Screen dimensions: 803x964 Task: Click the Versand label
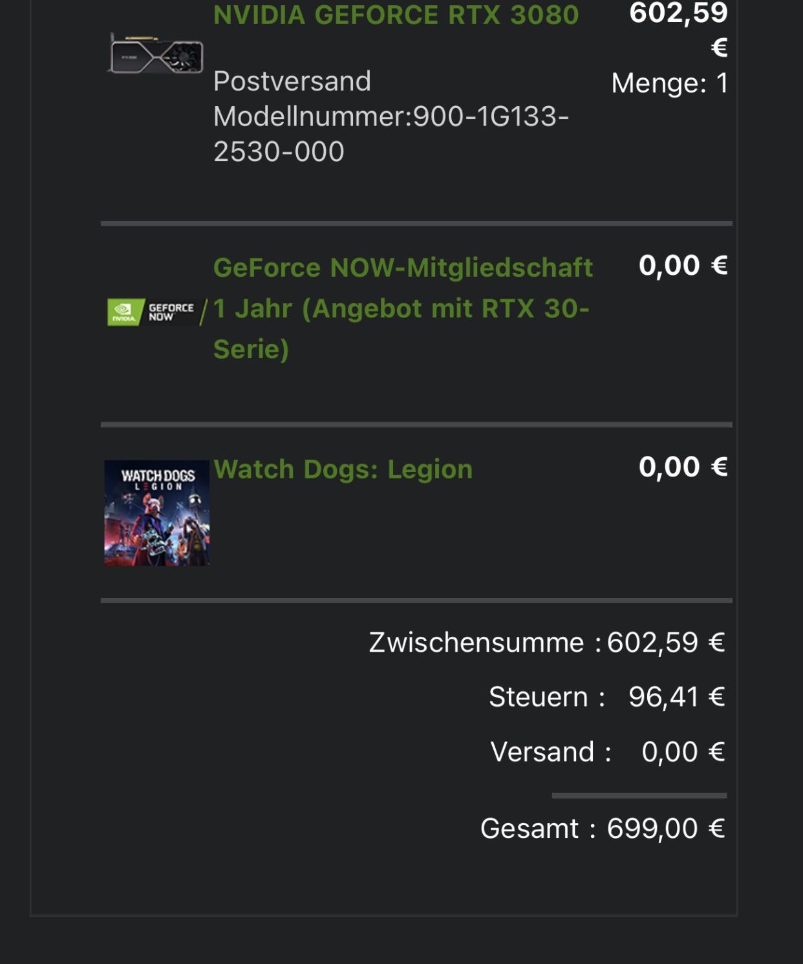[x=542, y=752]
